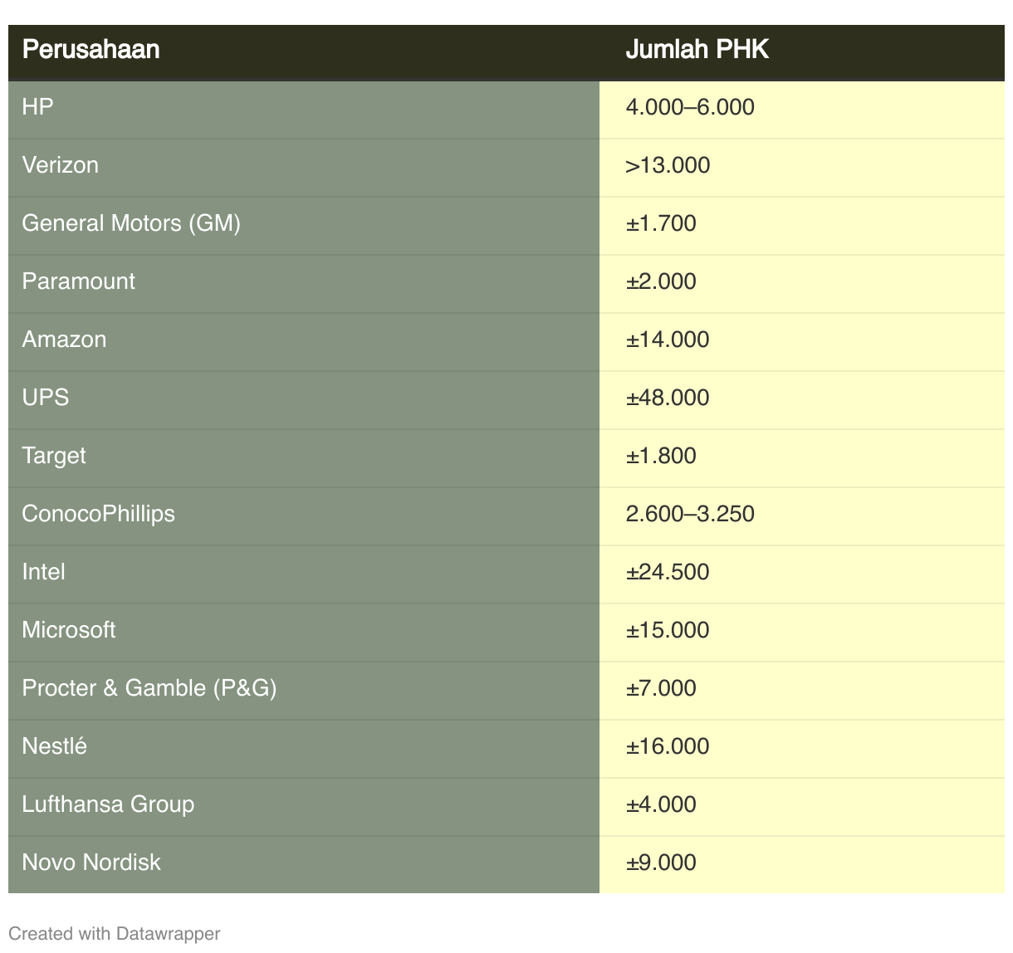Open the Created with Datawrapper link
Viewport: 1013px width, 953px height.
point(115,934)
